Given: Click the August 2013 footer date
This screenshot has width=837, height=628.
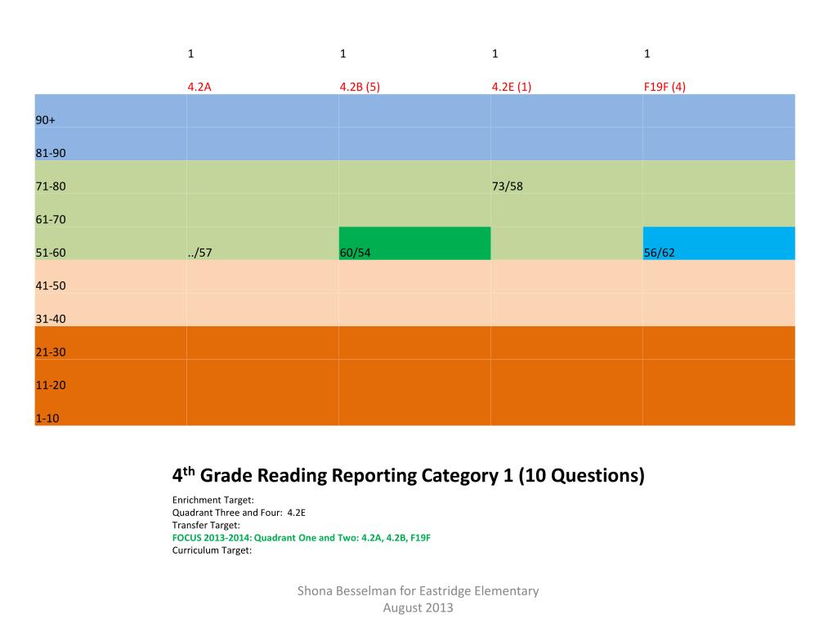Looking at the screenshot, I should 418,608.
